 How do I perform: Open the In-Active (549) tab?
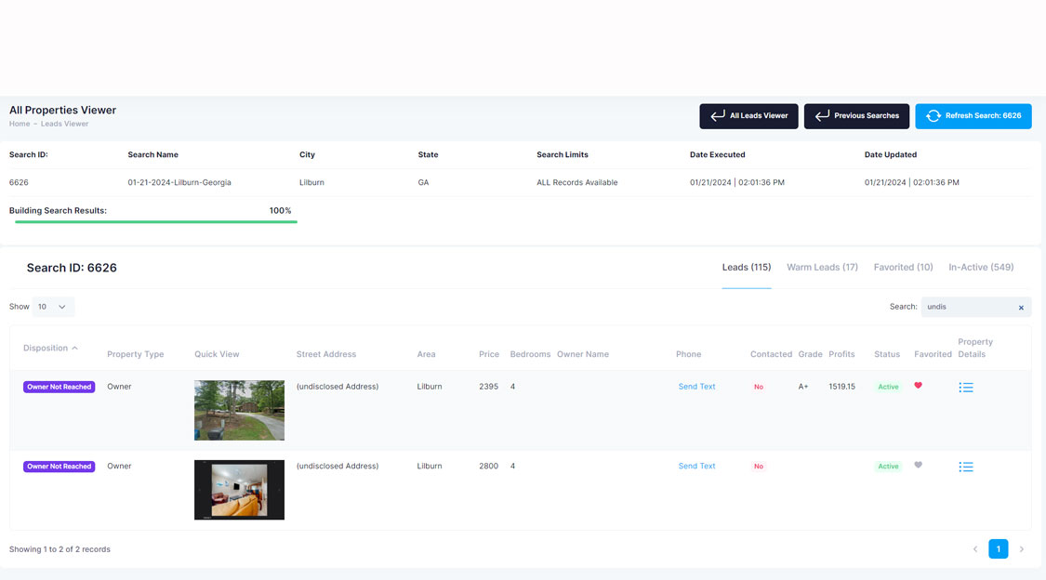click(981, 268)
